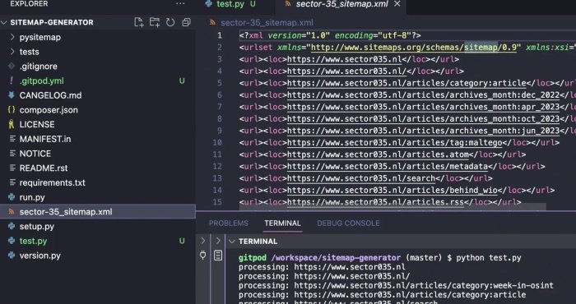The height and width of the screenshot is (304, 576).
Task: Open test.py in the file tree
Action: tap(33, 241)
